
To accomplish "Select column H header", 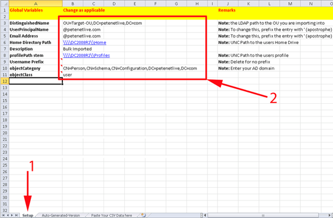I will (x=197, y=4).
